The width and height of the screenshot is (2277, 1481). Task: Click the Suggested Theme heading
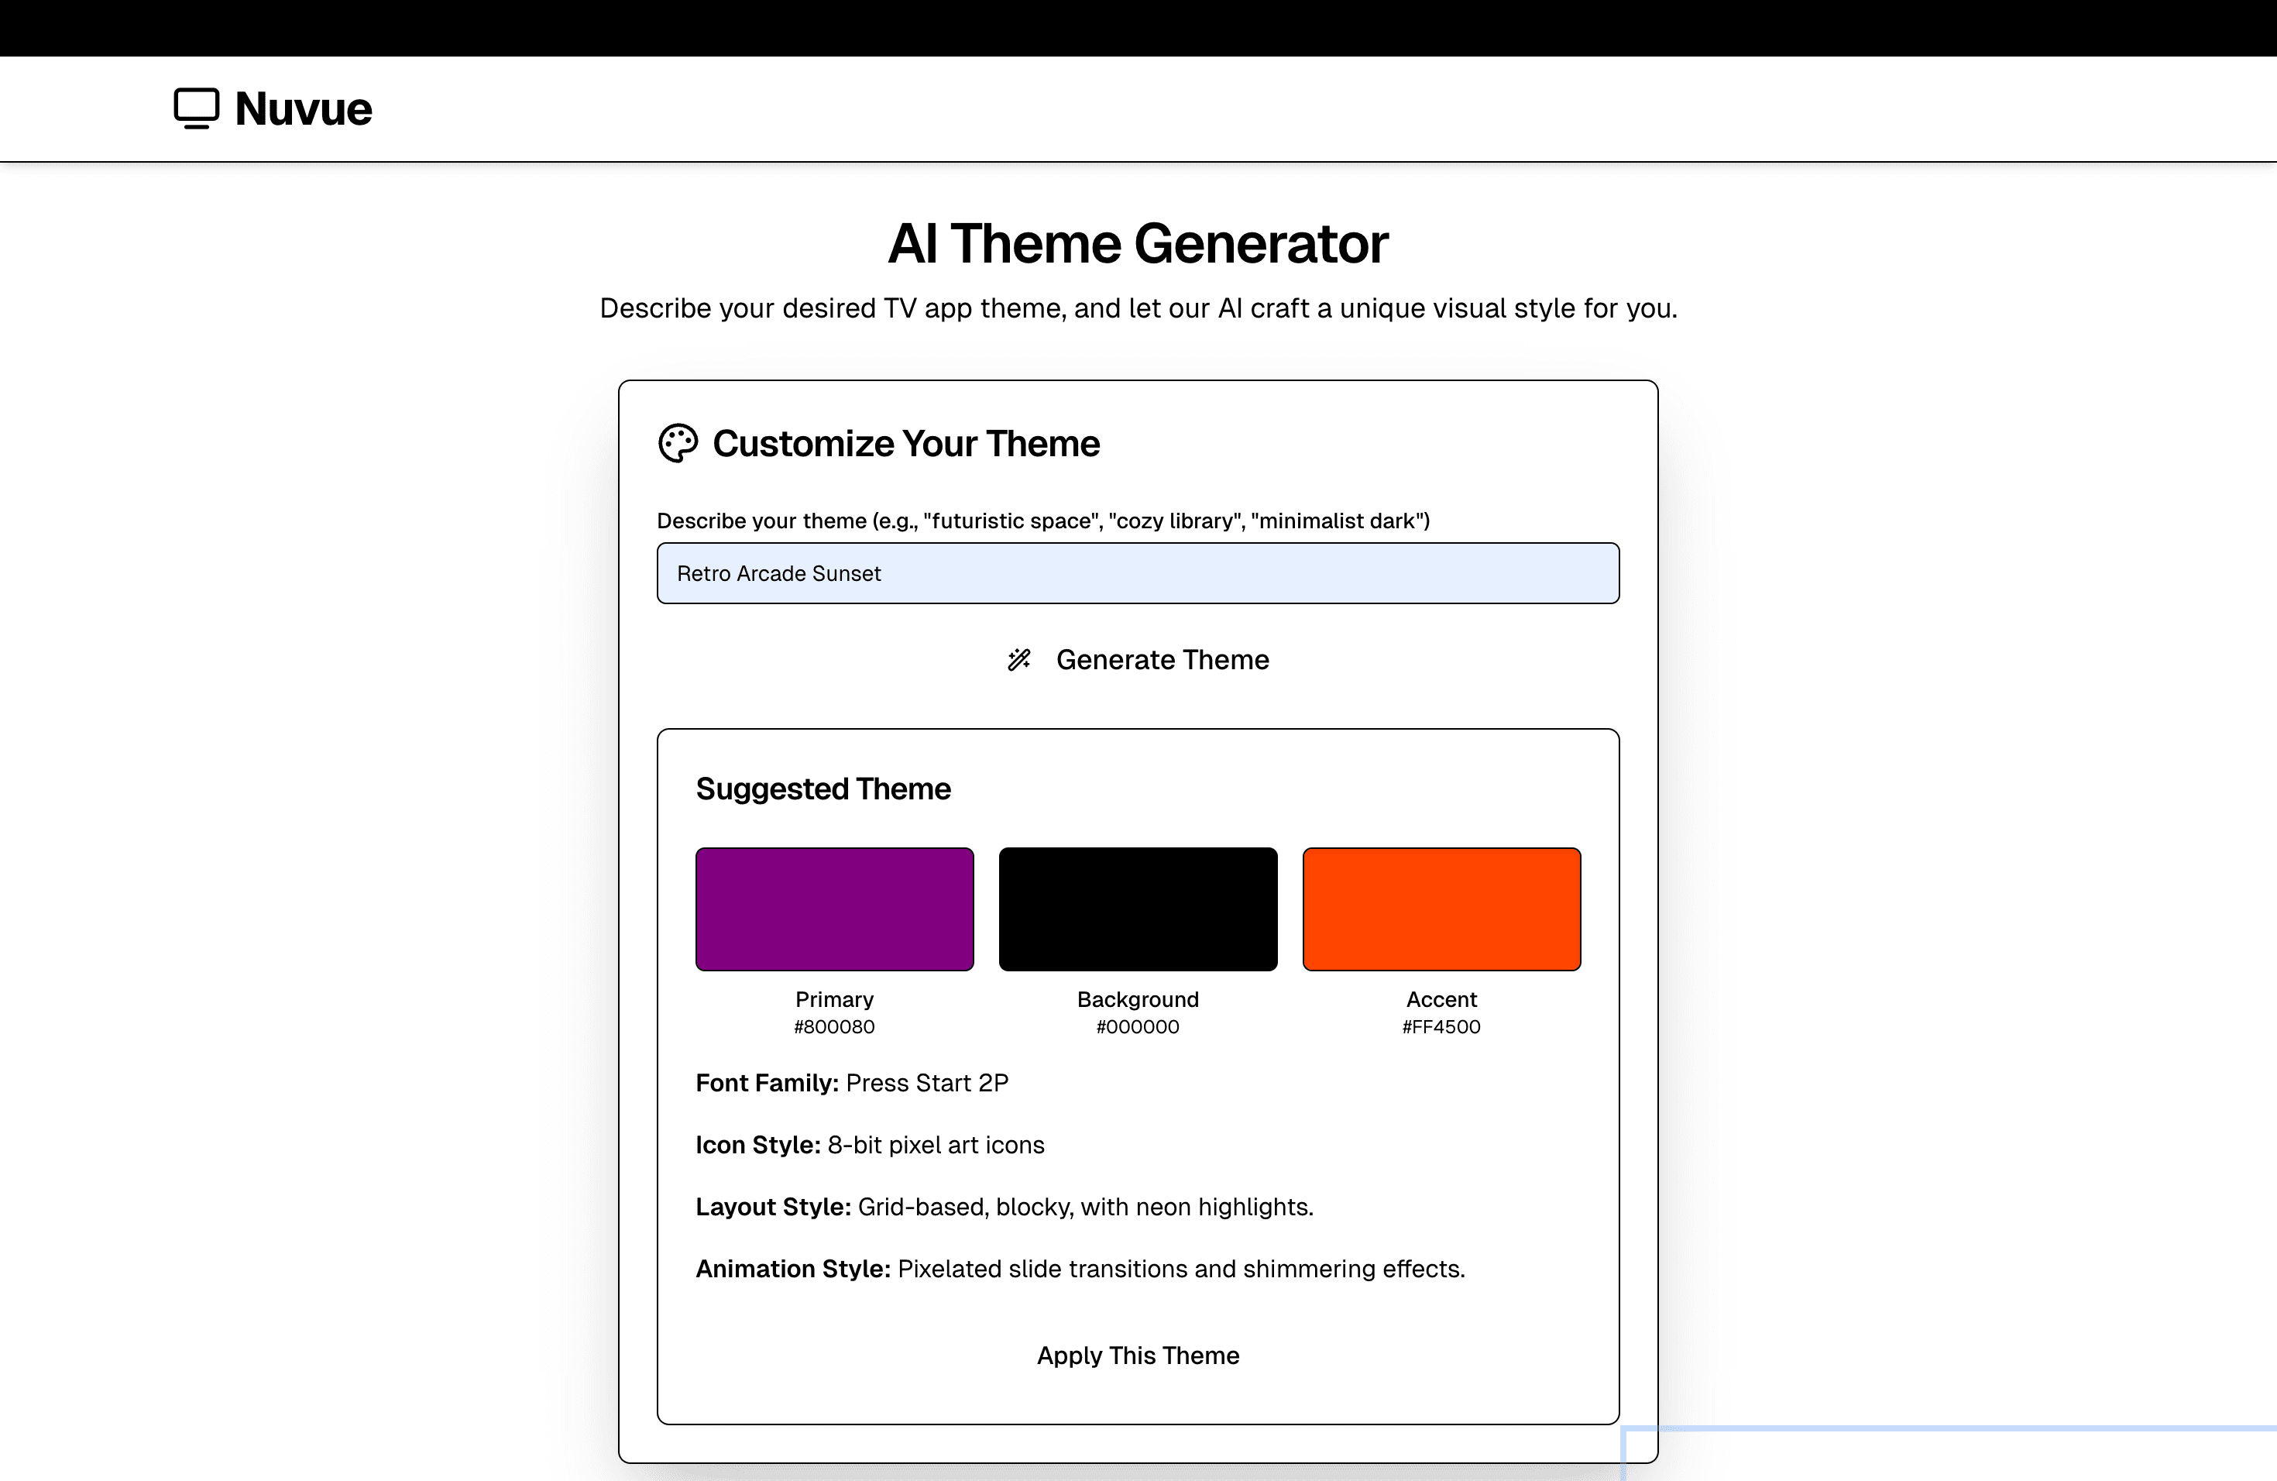(x=823, y=789)
